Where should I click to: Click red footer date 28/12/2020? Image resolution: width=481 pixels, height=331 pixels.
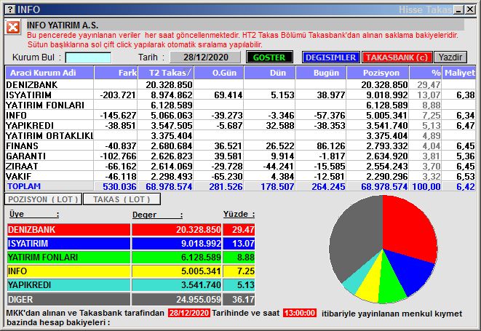[189, 314]
